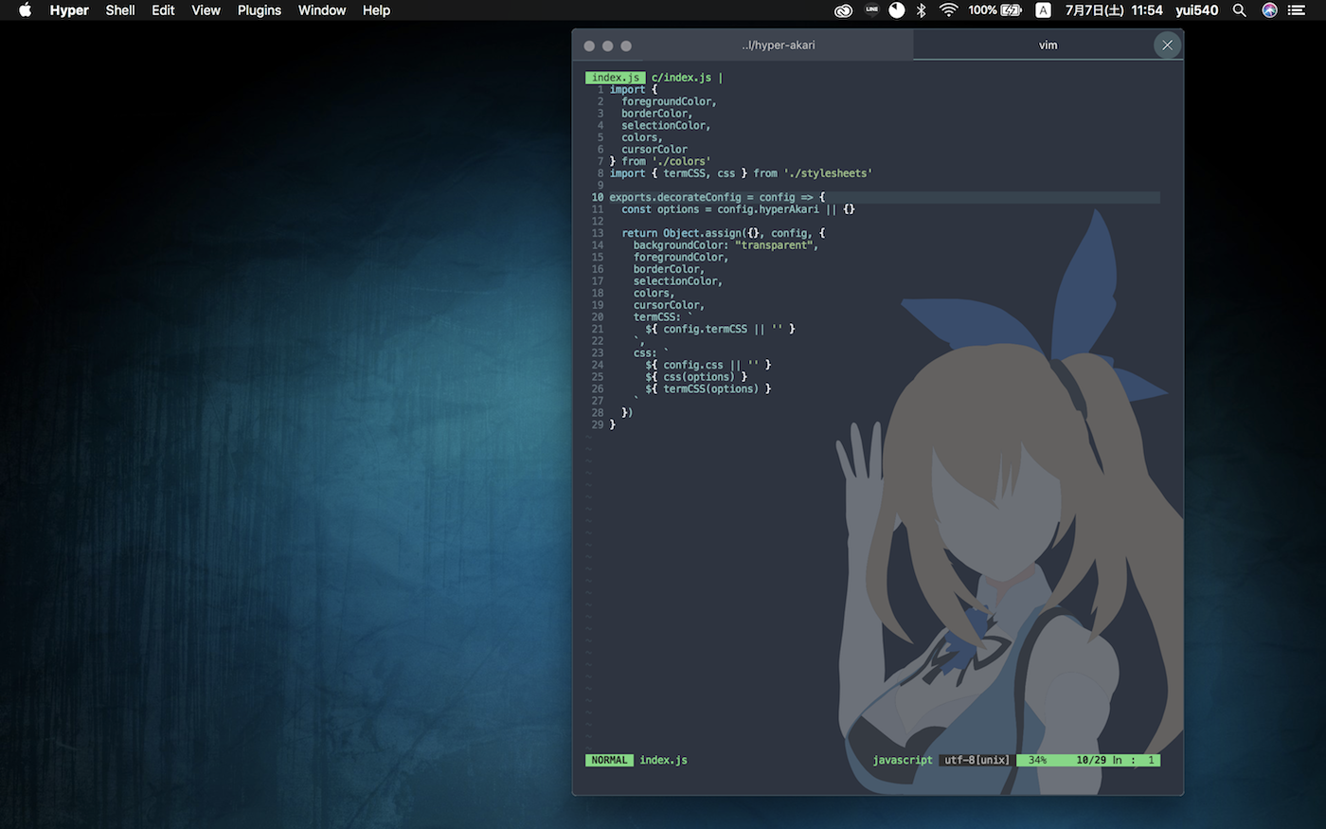Image resolution: width=1326 pixels, height=829 pixels.
Task: Open the Help menu
Action: click(x=376, y=10)
